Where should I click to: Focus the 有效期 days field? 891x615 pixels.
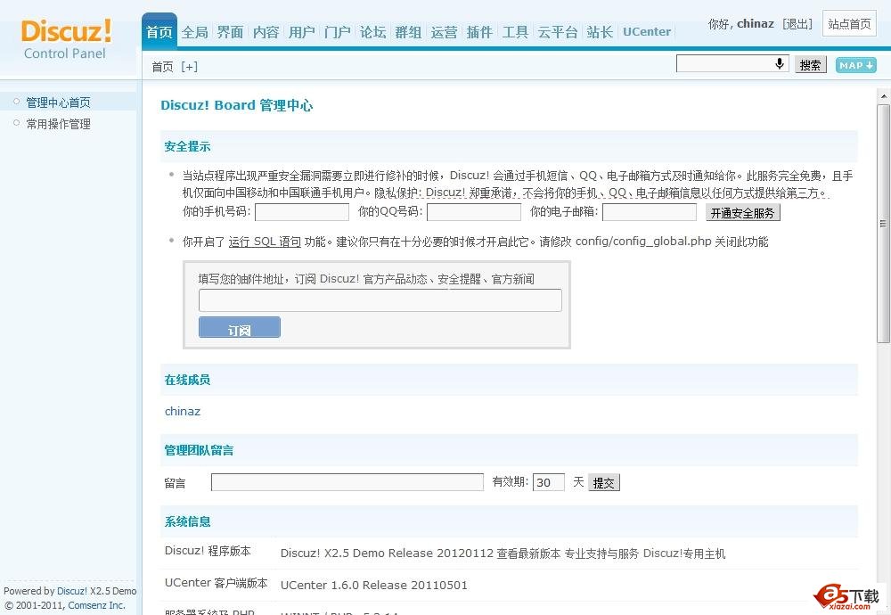click(548, 482)
